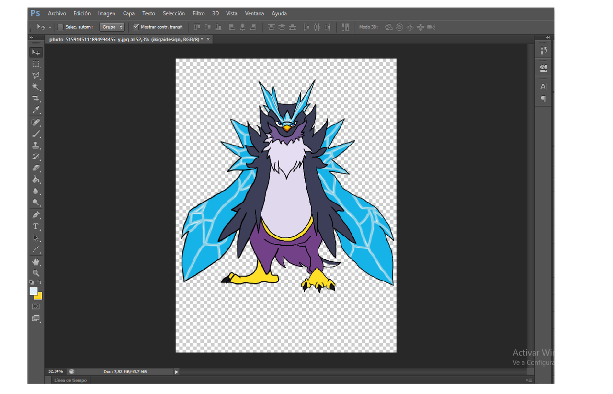The height and width of the screenshot is (394, 613).
Task: Swap foreground and background colors
Action: coord(40,282)
